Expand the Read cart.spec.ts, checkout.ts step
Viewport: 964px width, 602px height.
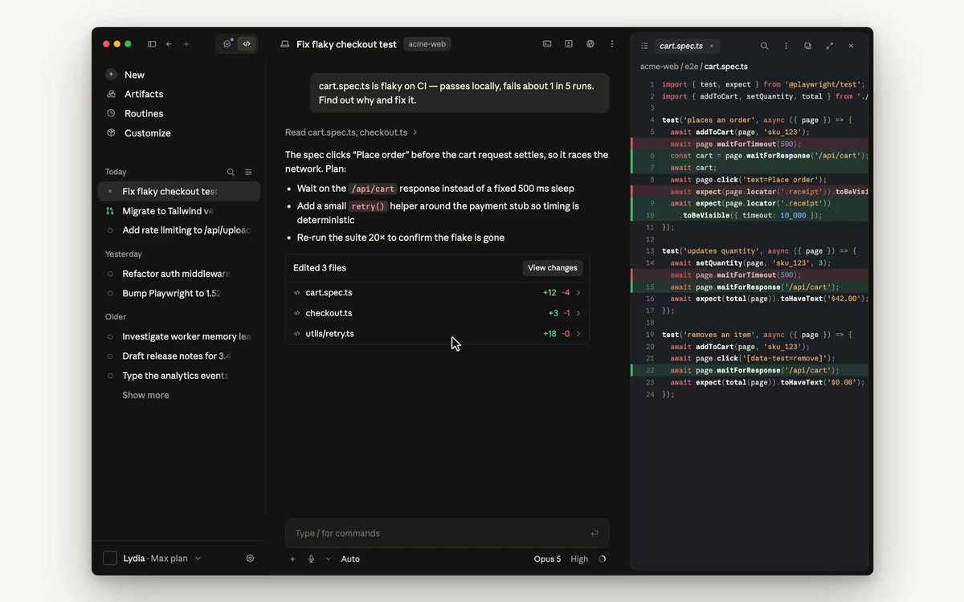click(351, 132)
